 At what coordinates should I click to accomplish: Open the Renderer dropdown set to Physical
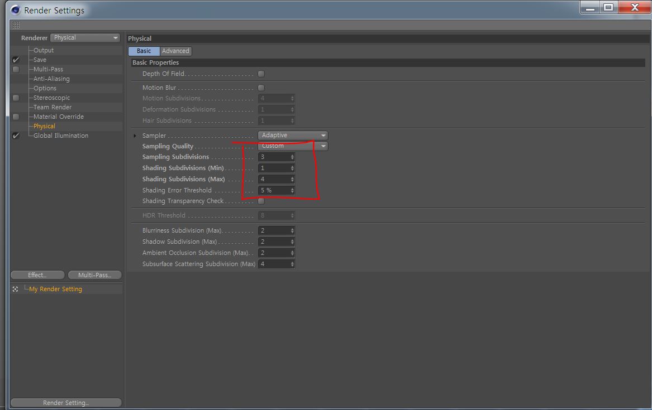85,38
